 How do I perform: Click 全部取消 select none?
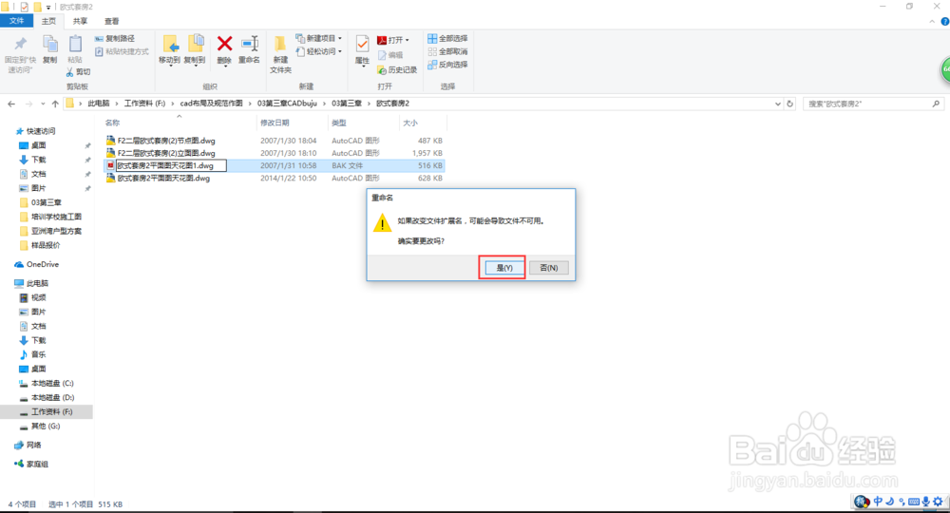pyautogui.click(x=447, y=51)
